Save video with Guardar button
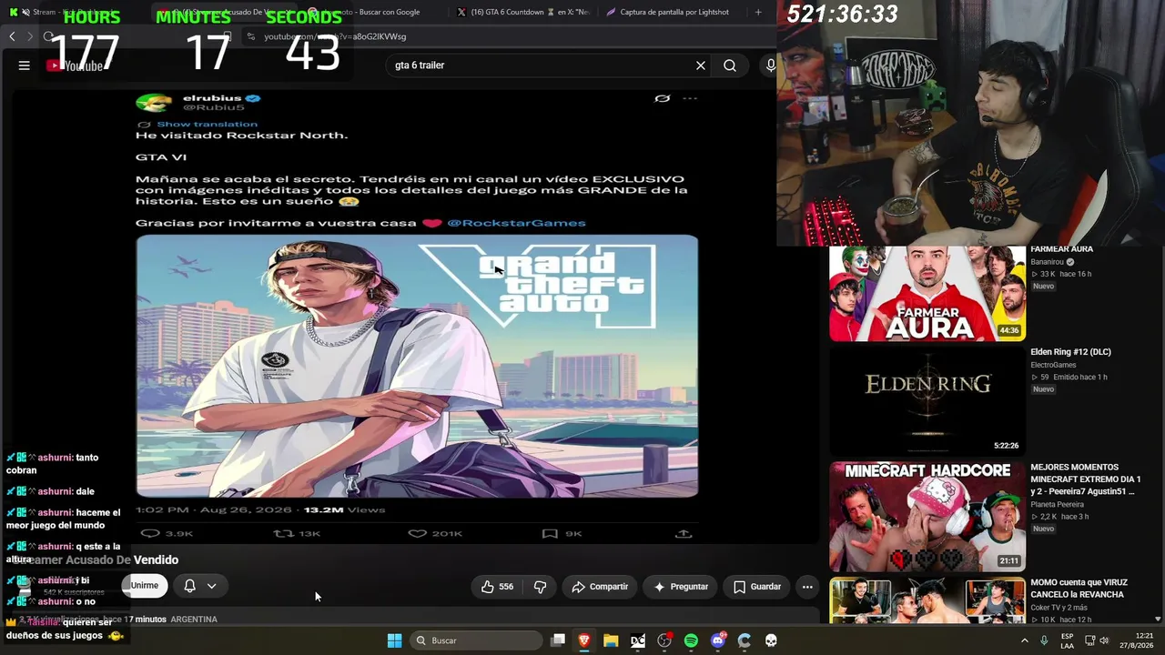 coord(757,587)
